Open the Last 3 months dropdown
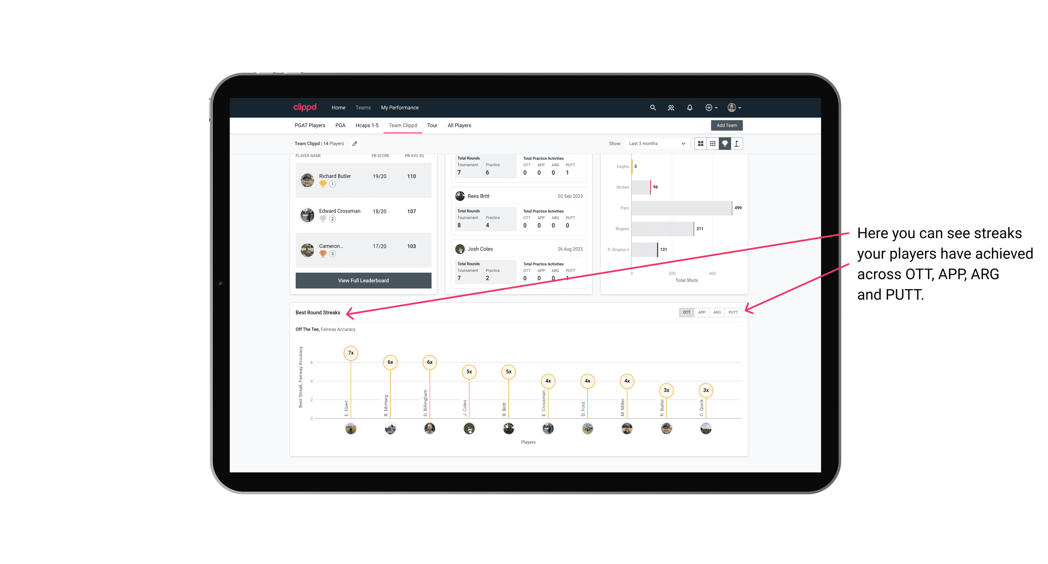 tap(656, 144)
